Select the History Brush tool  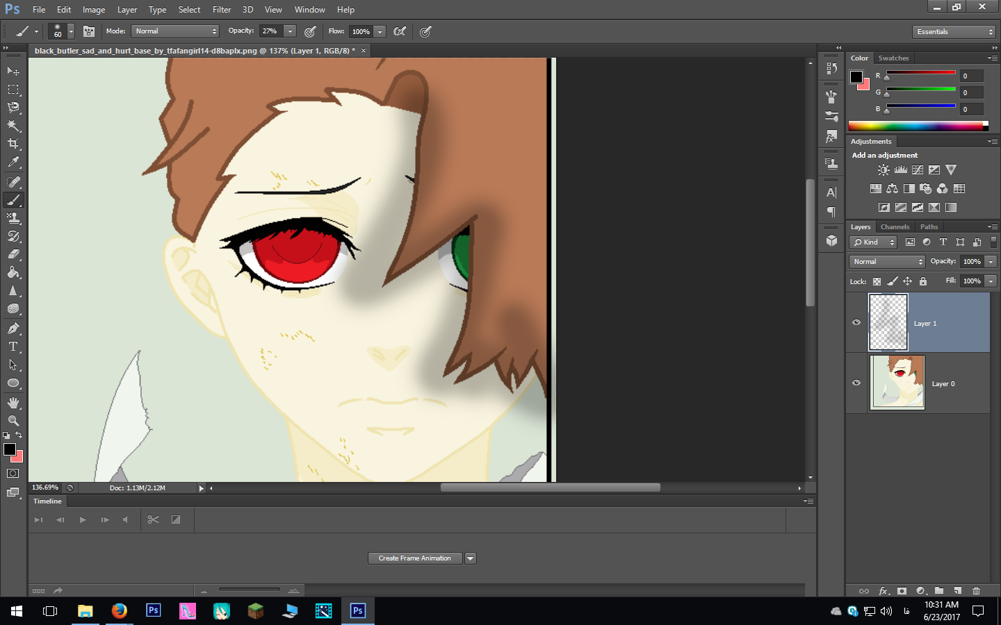13,236
